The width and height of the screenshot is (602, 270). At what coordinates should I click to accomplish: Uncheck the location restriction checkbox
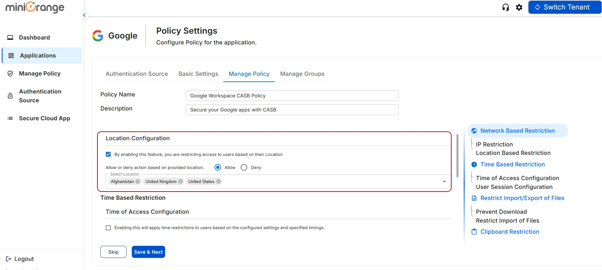click(x=108, y=154)
